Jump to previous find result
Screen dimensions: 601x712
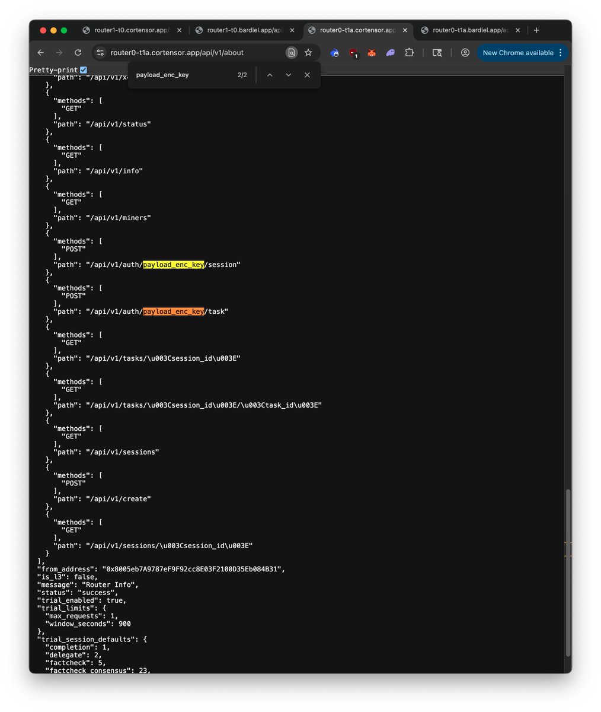tap(270, 75)
